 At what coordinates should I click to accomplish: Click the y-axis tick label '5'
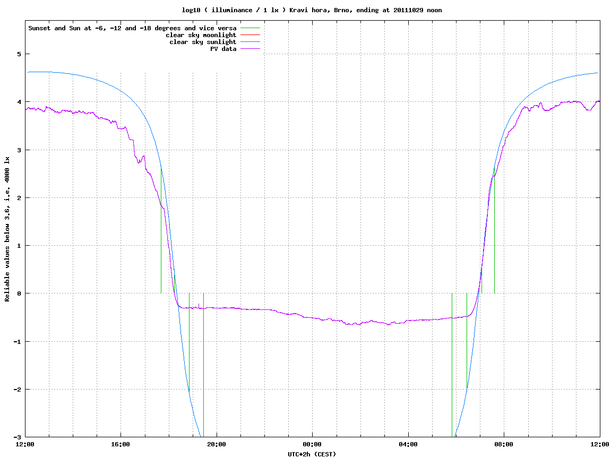coord(19,54)
